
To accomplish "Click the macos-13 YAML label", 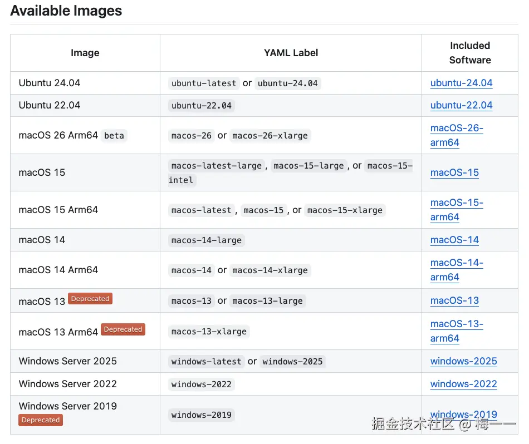I will 192,300.
